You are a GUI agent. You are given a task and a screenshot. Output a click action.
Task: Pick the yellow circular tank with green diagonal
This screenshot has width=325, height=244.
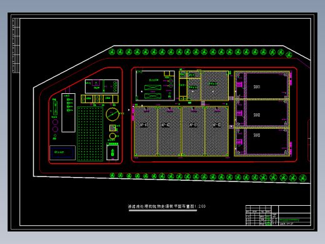(112, 114)
